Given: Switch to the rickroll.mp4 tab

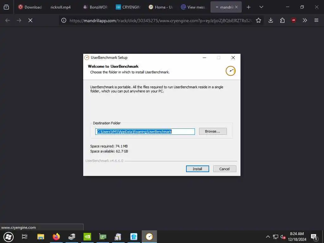Looking at the screenshot, I should click(x=61, y=7).
